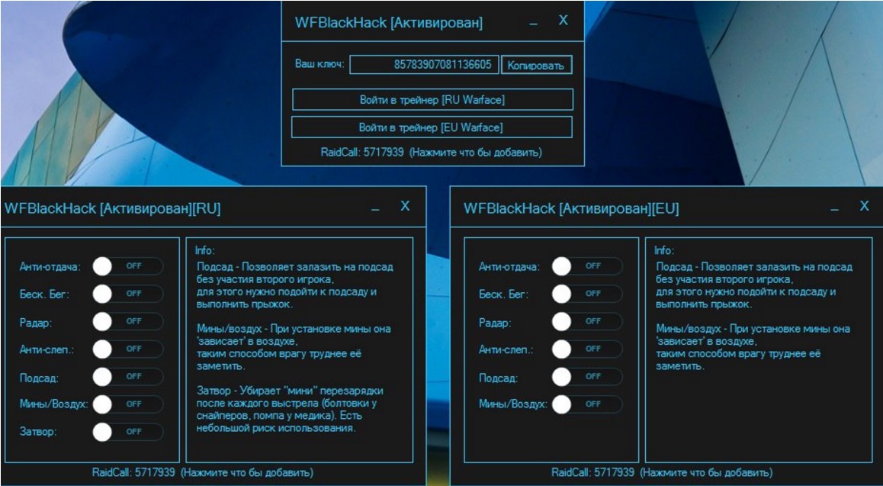Open trainer for RU Warface
Screen dimensions: 883x486
(432, 100)
